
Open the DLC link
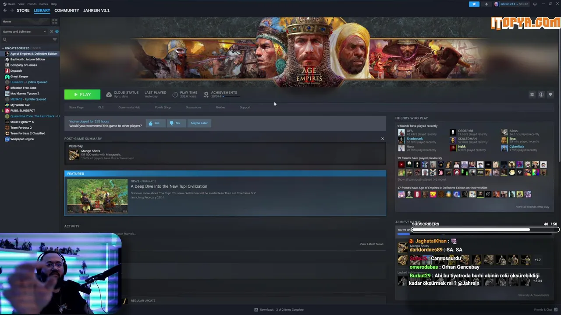point(101,107)
